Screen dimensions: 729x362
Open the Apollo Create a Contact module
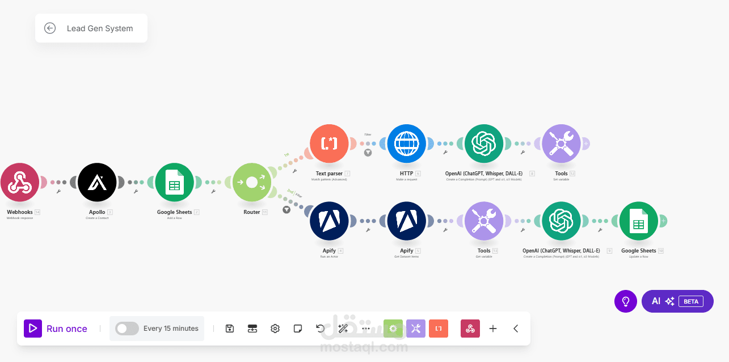click(x=97, y=182)
